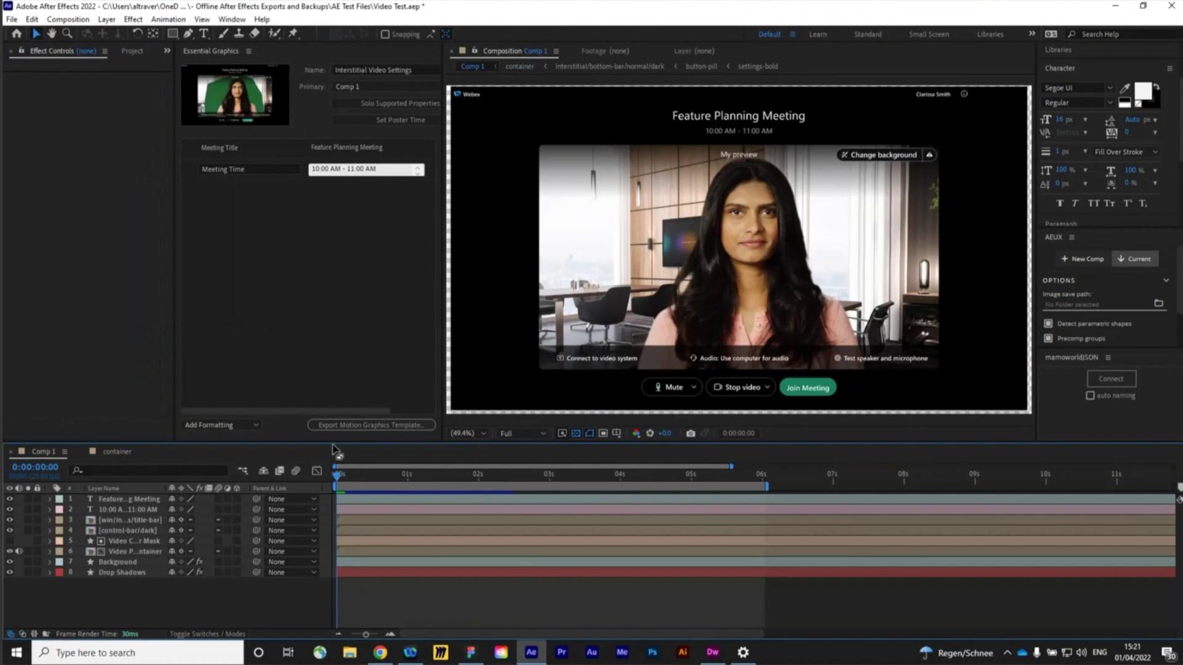Select the Pen tool
This screenshot has height=665, width=1183.
[189, 34]
